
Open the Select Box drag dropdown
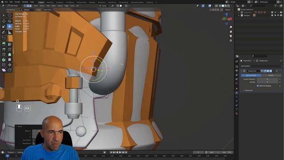48,10
